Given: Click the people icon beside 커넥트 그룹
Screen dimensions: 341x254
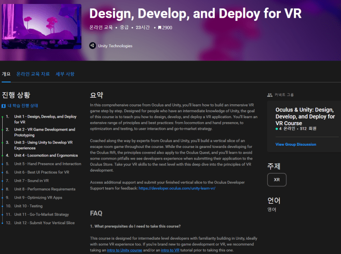Looking at the screenshot, I should click(x=270, y=95).
